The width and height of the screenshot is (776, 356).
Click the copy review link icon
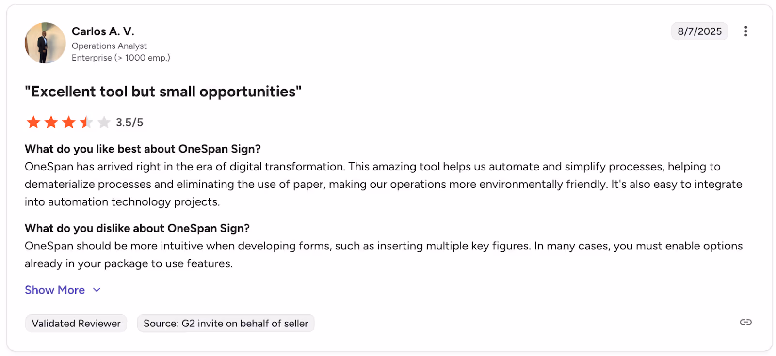point(745,321)
